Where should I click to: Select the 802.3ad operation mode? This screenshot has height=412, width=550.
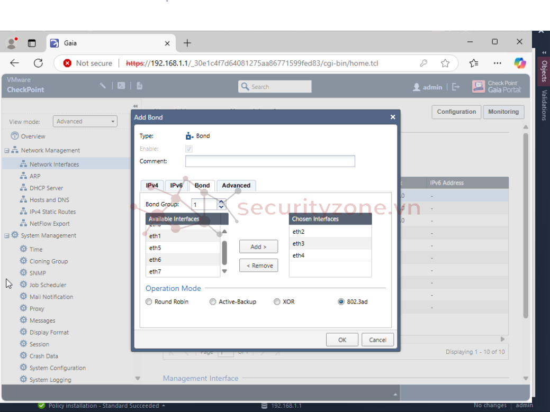(341, 301)
